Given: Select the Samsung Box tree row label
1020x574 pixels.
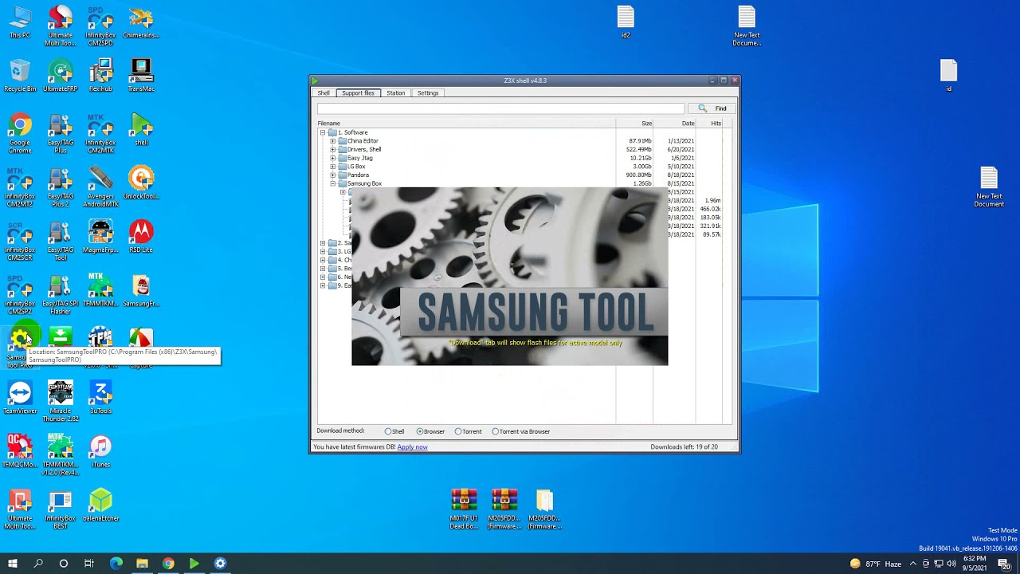Looking at the screenshot, I should [364, 183].
